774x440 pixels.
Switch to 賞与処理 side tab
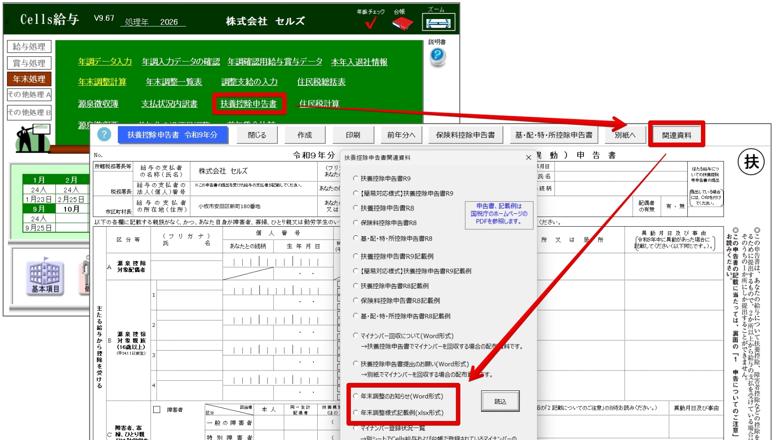point(29,63)
